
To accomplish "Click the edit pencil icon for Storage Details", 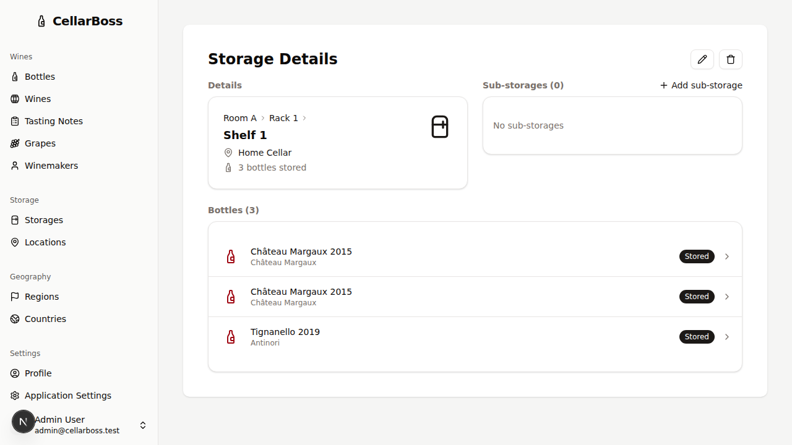I will tap(702, 59).
